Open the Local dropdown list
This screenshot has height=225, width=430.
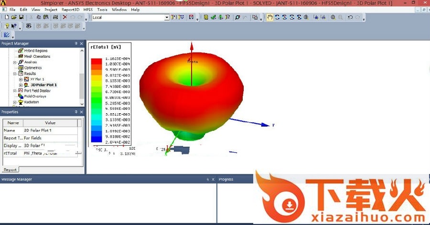pyautogui.click(x=166, y=17)
